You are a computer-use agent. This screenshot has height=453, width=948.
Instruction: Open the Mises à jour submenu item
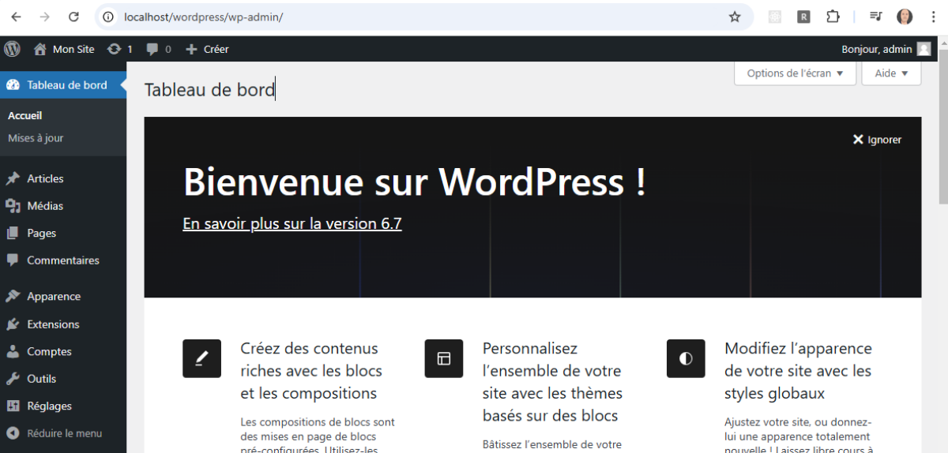pyautogui.click(x=36, y=138)
